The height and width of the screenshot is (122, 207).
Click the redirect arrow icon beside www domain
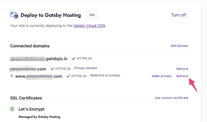pos(12,76)
